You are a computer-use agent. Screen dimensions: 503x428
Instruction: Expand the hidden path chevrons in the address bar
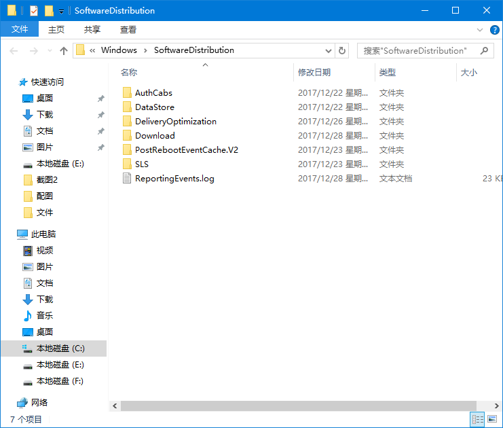tap(92, 50)
